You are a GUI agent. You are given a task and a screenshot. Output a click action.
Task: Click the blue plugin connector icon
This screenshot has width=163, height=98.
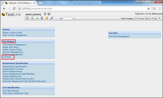(x=52, y=18)
